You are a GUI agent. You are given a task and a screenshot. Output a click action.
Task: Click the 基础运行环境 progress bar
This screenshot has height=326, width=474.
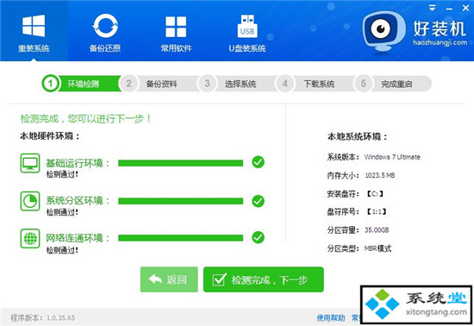180,163
